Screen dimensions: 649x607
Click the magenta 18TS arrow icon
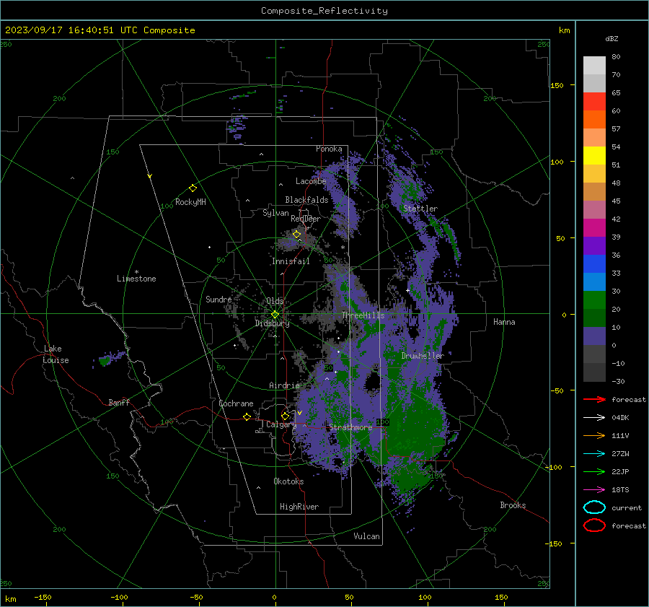[x=594, y=490]
